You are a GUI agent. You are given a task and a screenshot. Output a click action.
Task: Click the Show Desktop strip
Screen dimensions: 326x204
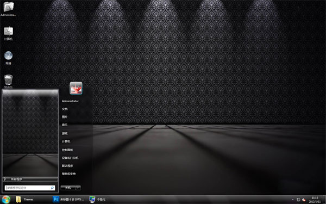point(324,200)
